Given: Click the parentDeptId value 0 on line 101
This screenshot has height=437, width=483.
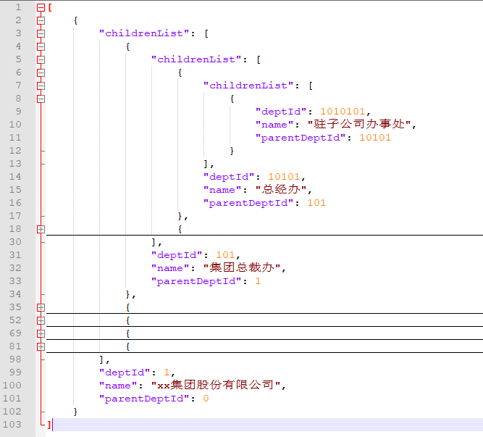Looking at the screenshot, I should tap(206, 399).
